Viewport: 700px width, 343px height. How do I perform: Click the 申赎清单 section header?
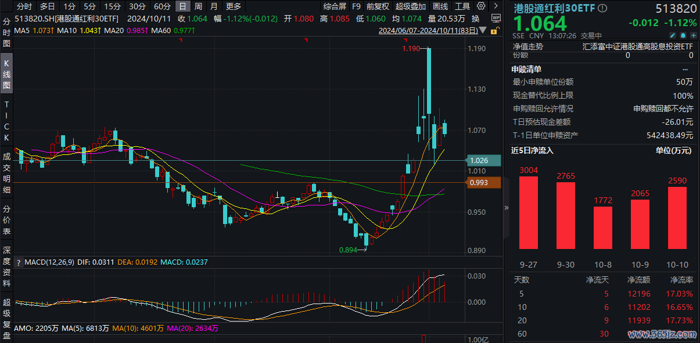(x=526, y=68)
